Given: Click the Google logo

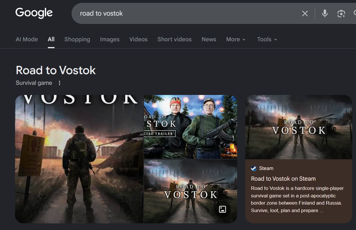Looking at the screenshot, I should tap(34, 13).
